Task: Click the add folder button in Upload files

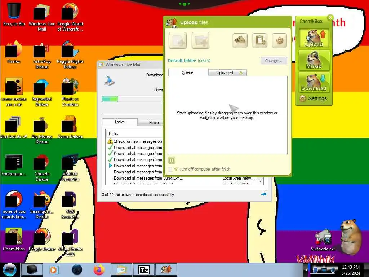Action: [200, 40]
